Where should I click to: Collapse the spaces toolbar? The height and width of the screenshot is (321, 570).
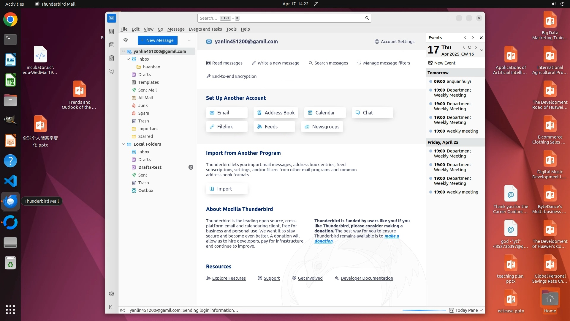112,307
